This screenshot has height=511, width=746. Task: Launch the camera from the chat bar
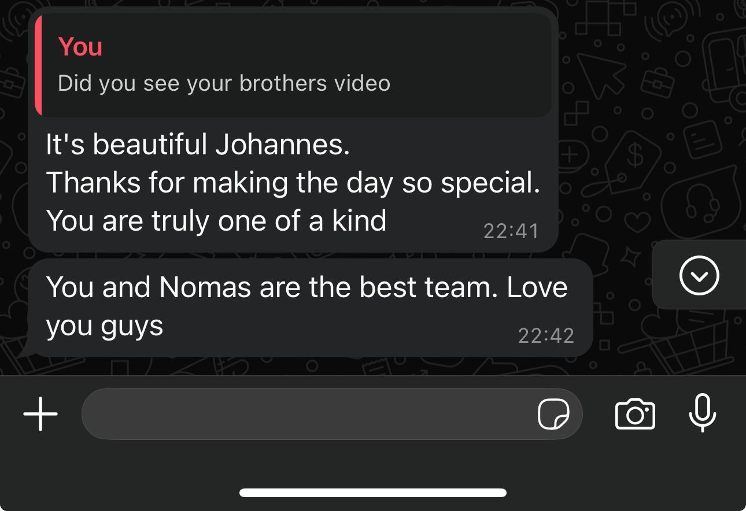[x=635, y=414]
